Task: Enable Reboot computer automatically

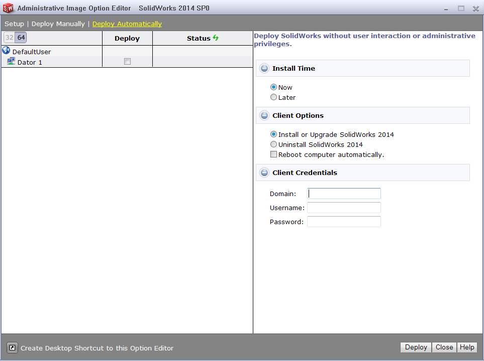Action: (x=273, y=154)
